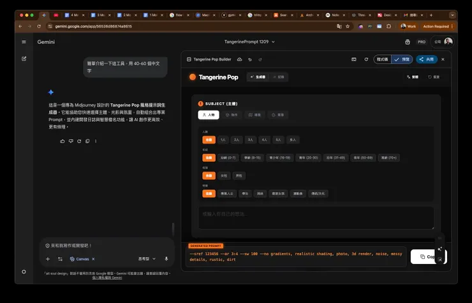472x303 pixels.
Task: Open the temporary chat icon in header
Action: pyautogui.click(x=408, y=42)
